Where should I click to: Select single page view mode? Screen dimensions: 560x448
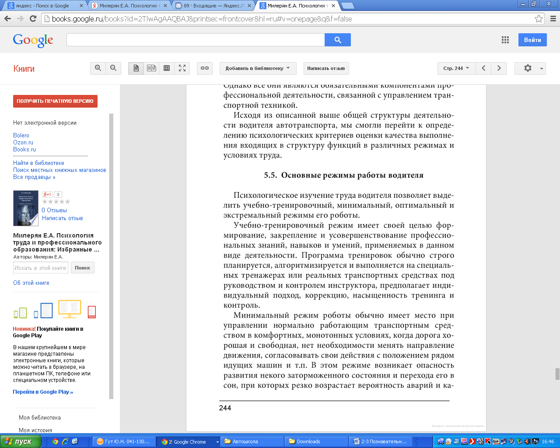click(136, 68)
